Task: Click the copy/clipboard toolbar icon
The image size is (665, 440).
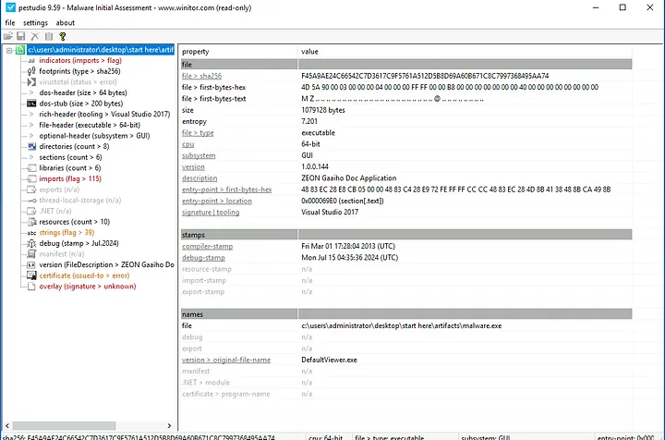Action: (49, 36)
